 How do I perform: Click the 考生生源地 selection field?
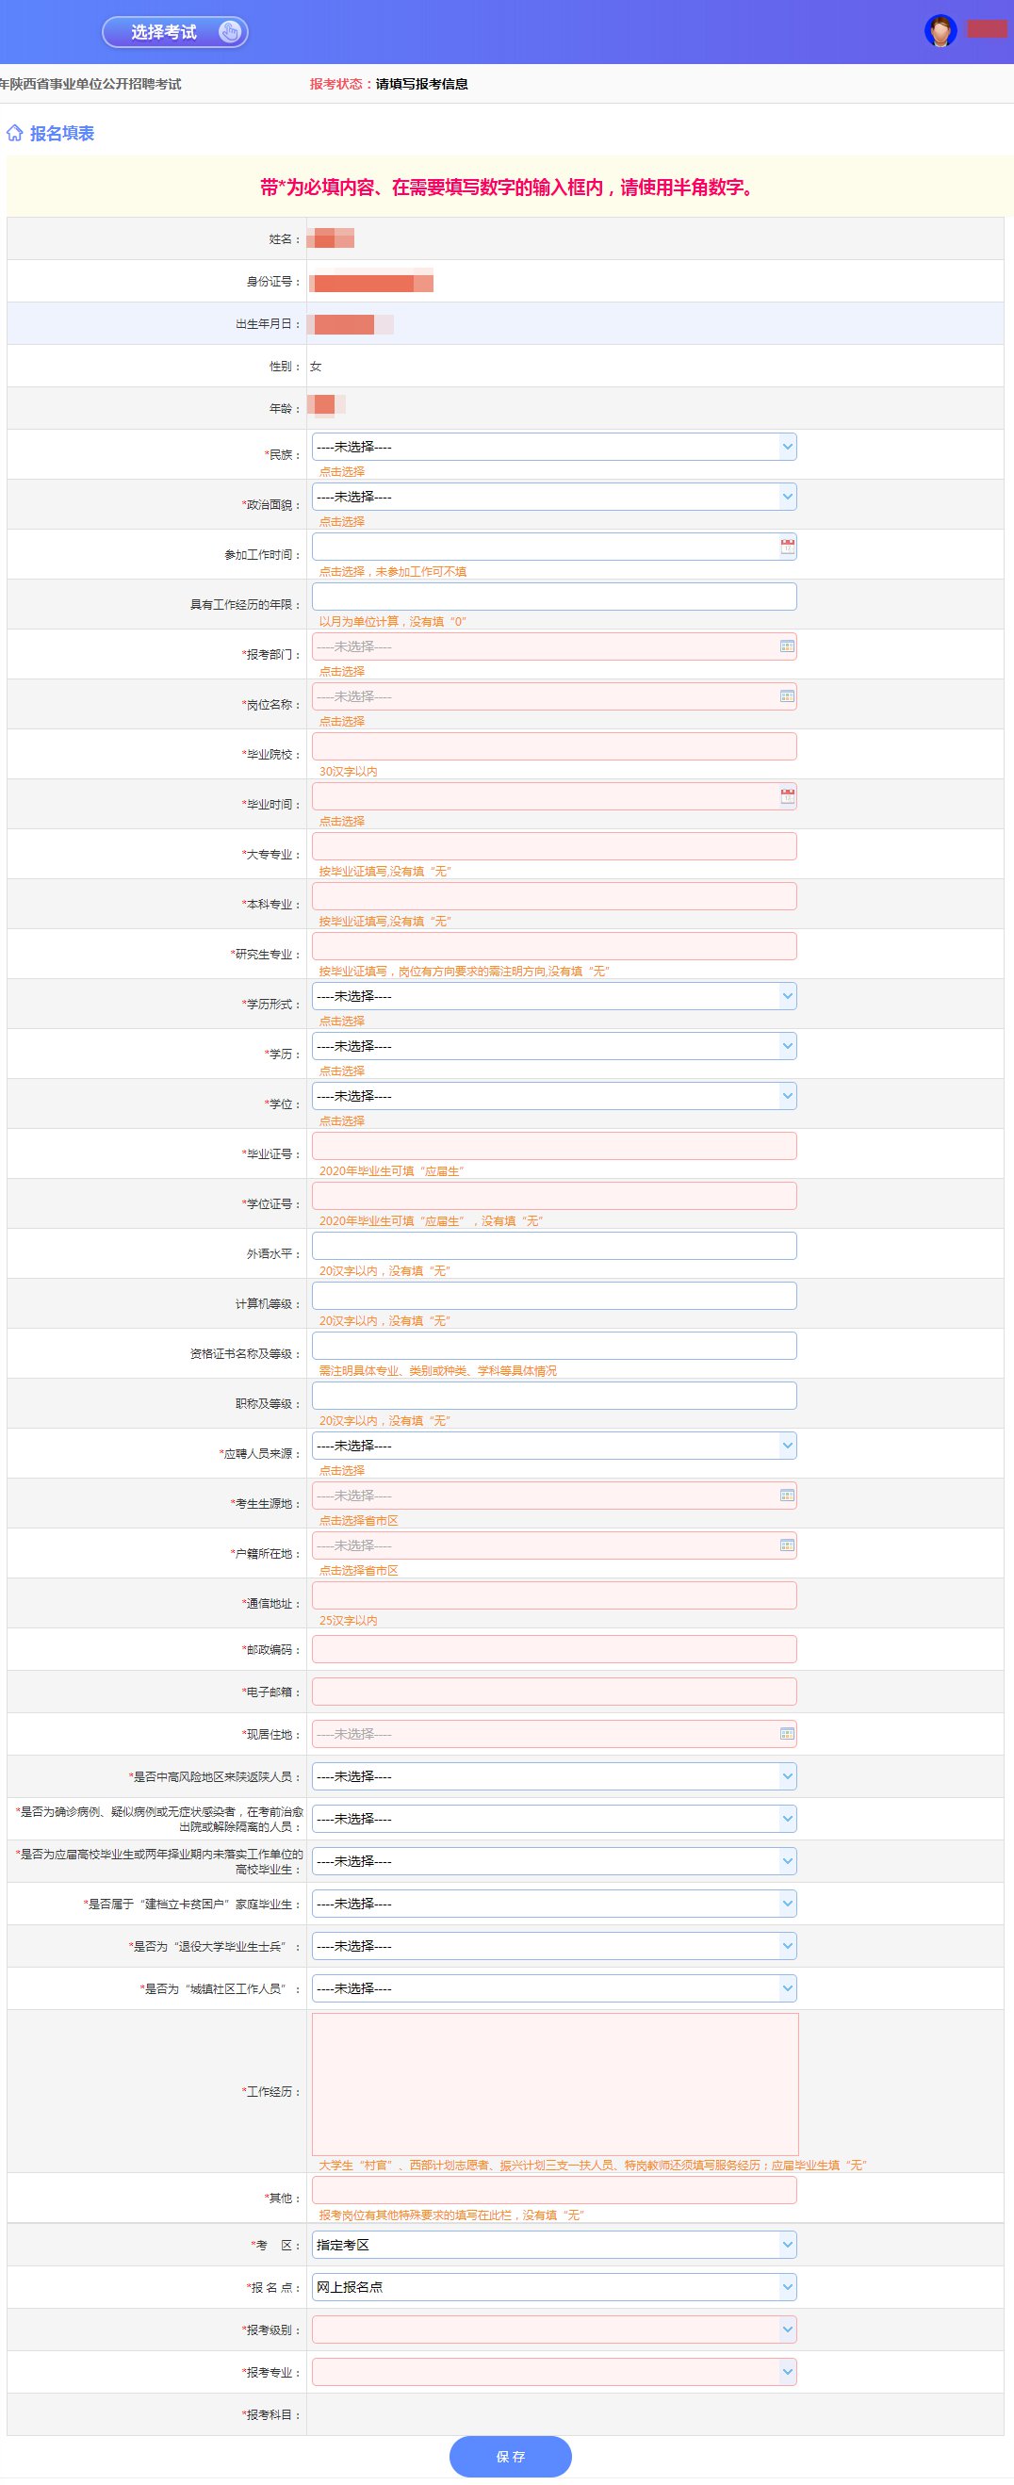pyautogui.click(x=554, y=1496)
